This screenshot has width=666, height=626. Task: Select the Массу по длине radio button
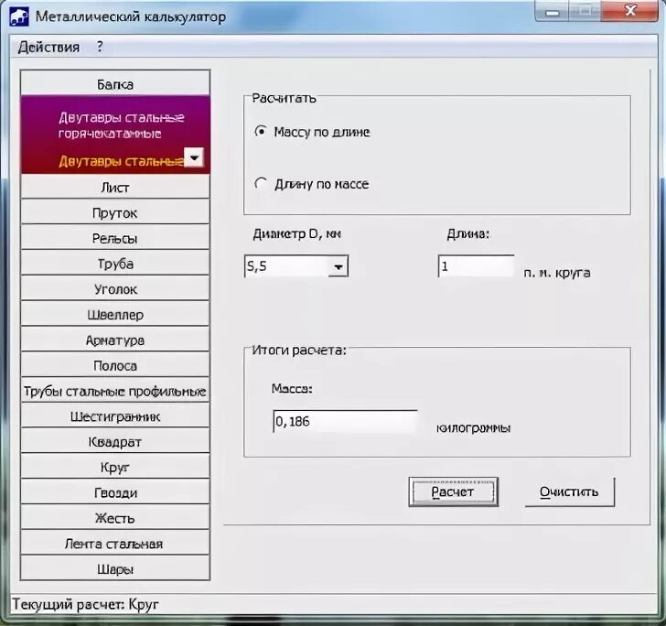tap(261, 131)
